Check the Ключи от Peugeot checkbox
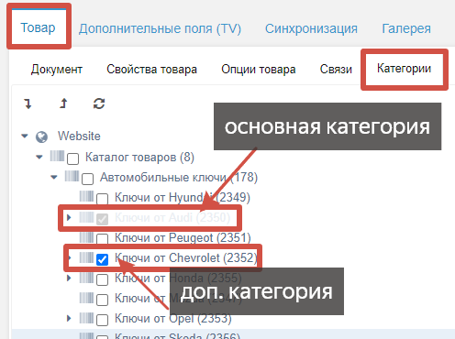Viewport: 455px width, 339px height. tap(102, 239)
